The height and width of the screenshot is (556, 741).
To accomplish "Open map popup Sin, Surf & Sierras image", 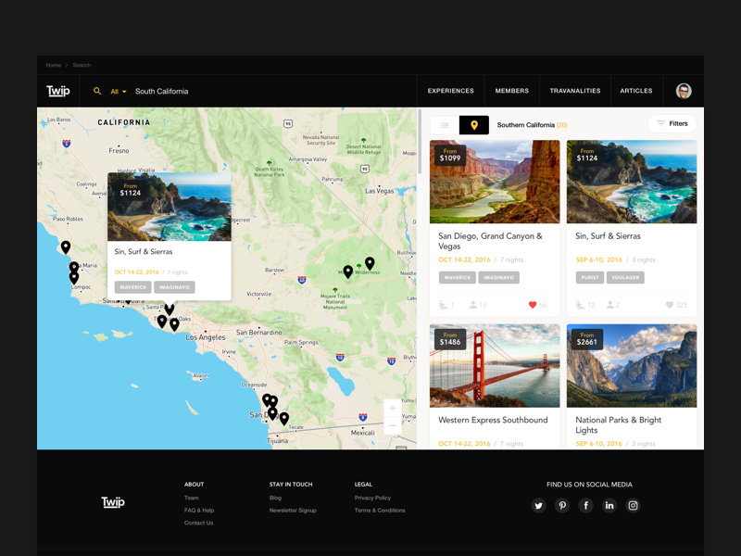I will tap(170, 207).
